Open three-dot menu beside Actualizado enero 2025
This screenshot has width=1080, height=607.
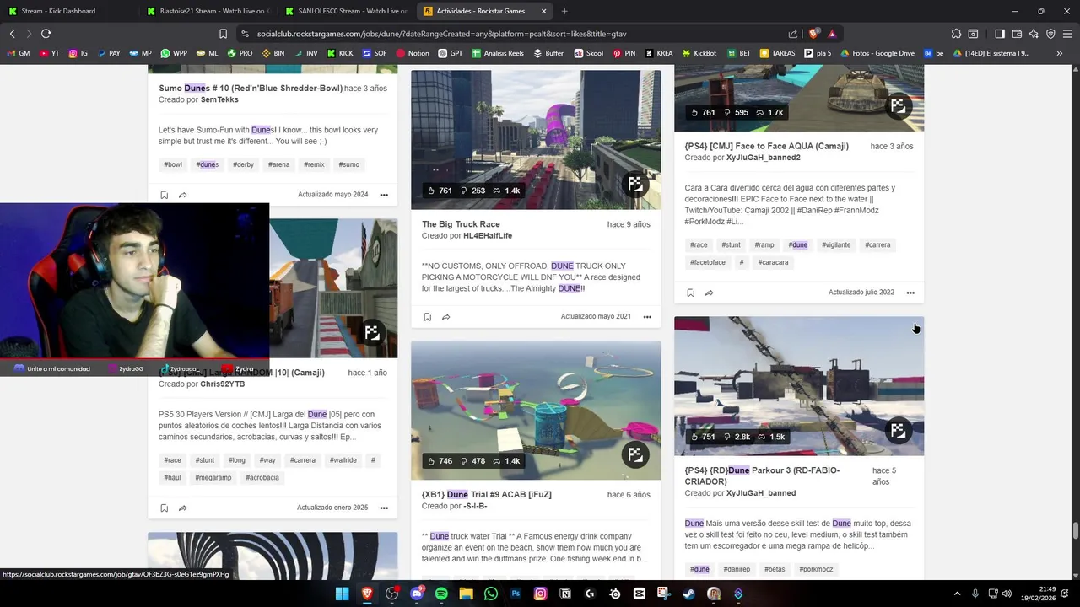pos(384,508)
